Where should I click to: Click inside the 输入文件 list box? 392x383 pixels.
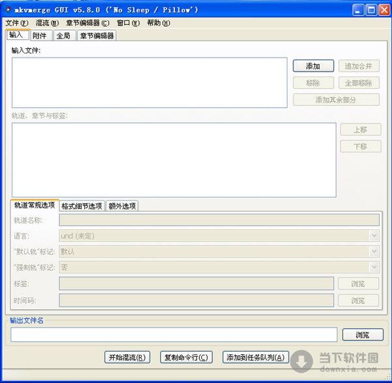(150, 82)
